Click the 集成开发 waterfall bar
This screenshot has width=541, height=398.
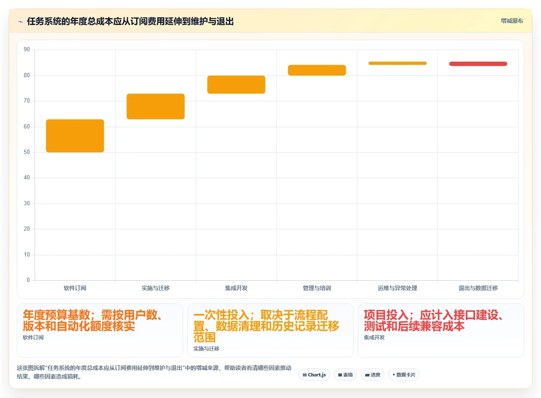tap(236, 85)
